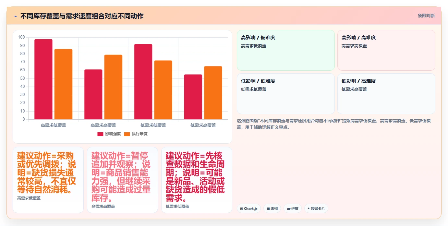Screen dimensions: 448x226
Task: Click the orange 执行难度 bar for 高需求低覆盖
Action: click(x=63, y=84)
